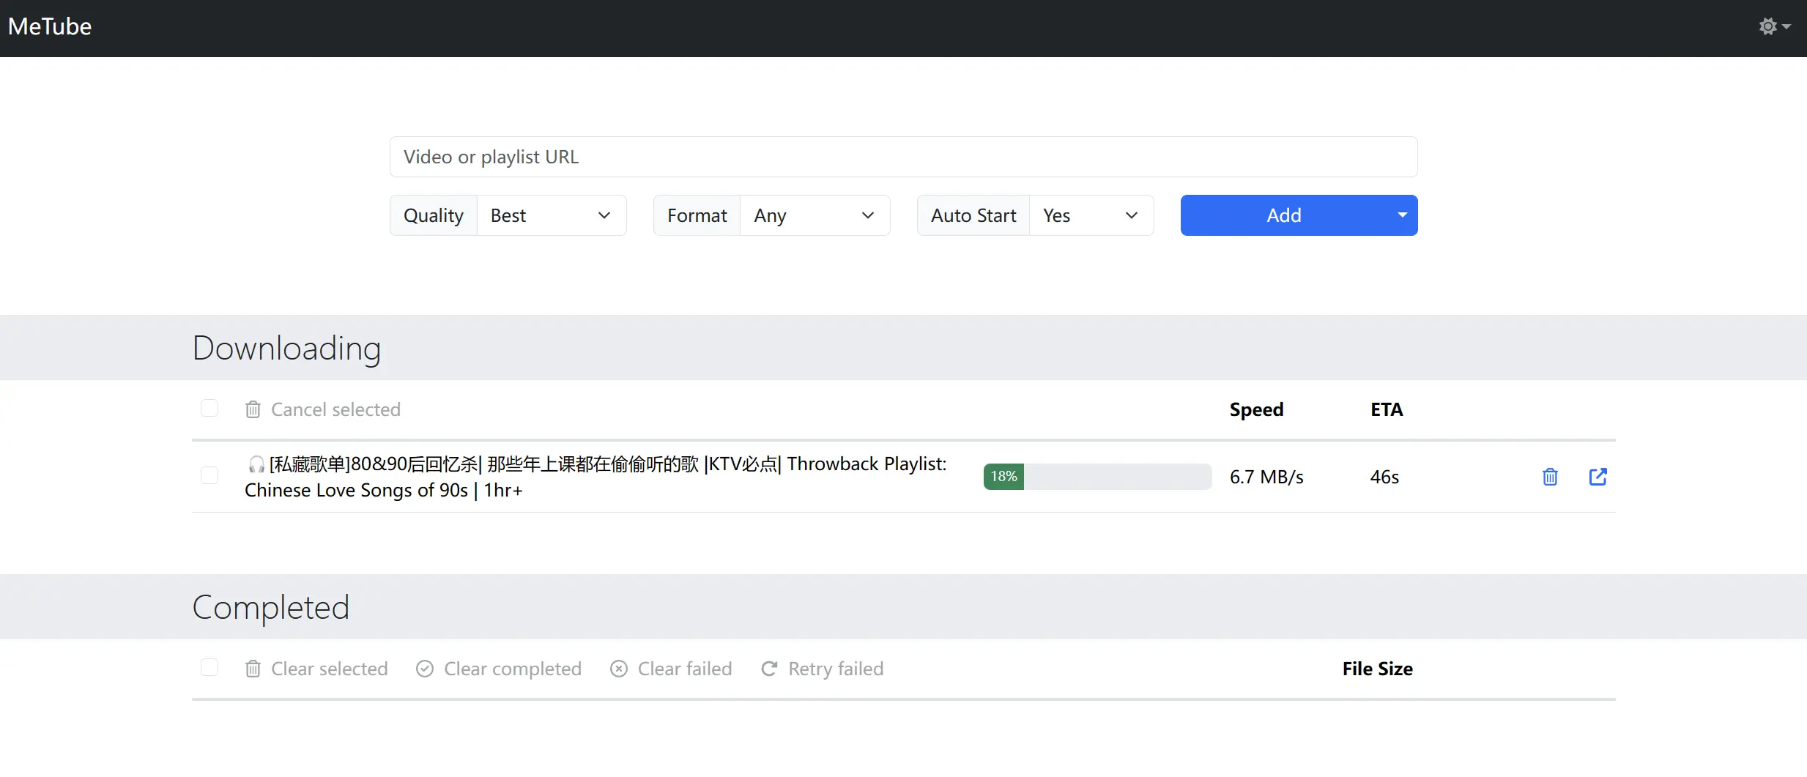Screen dimensions: 1807x777
Task: Click Retry failed button
Action: pos(823,669)
